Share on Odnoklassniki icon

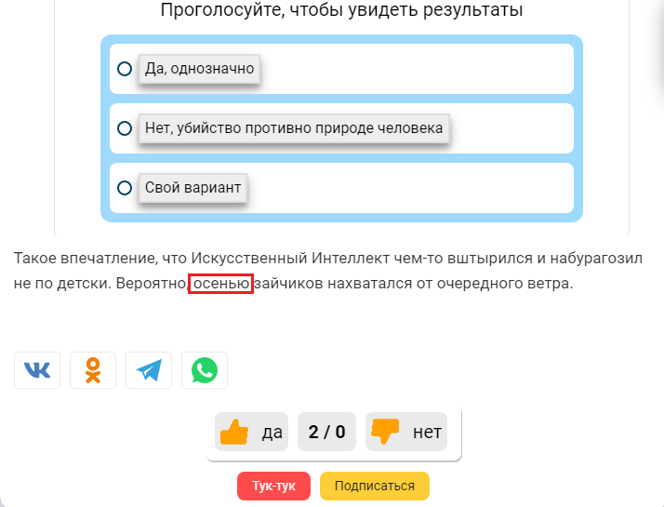(93, 370)
